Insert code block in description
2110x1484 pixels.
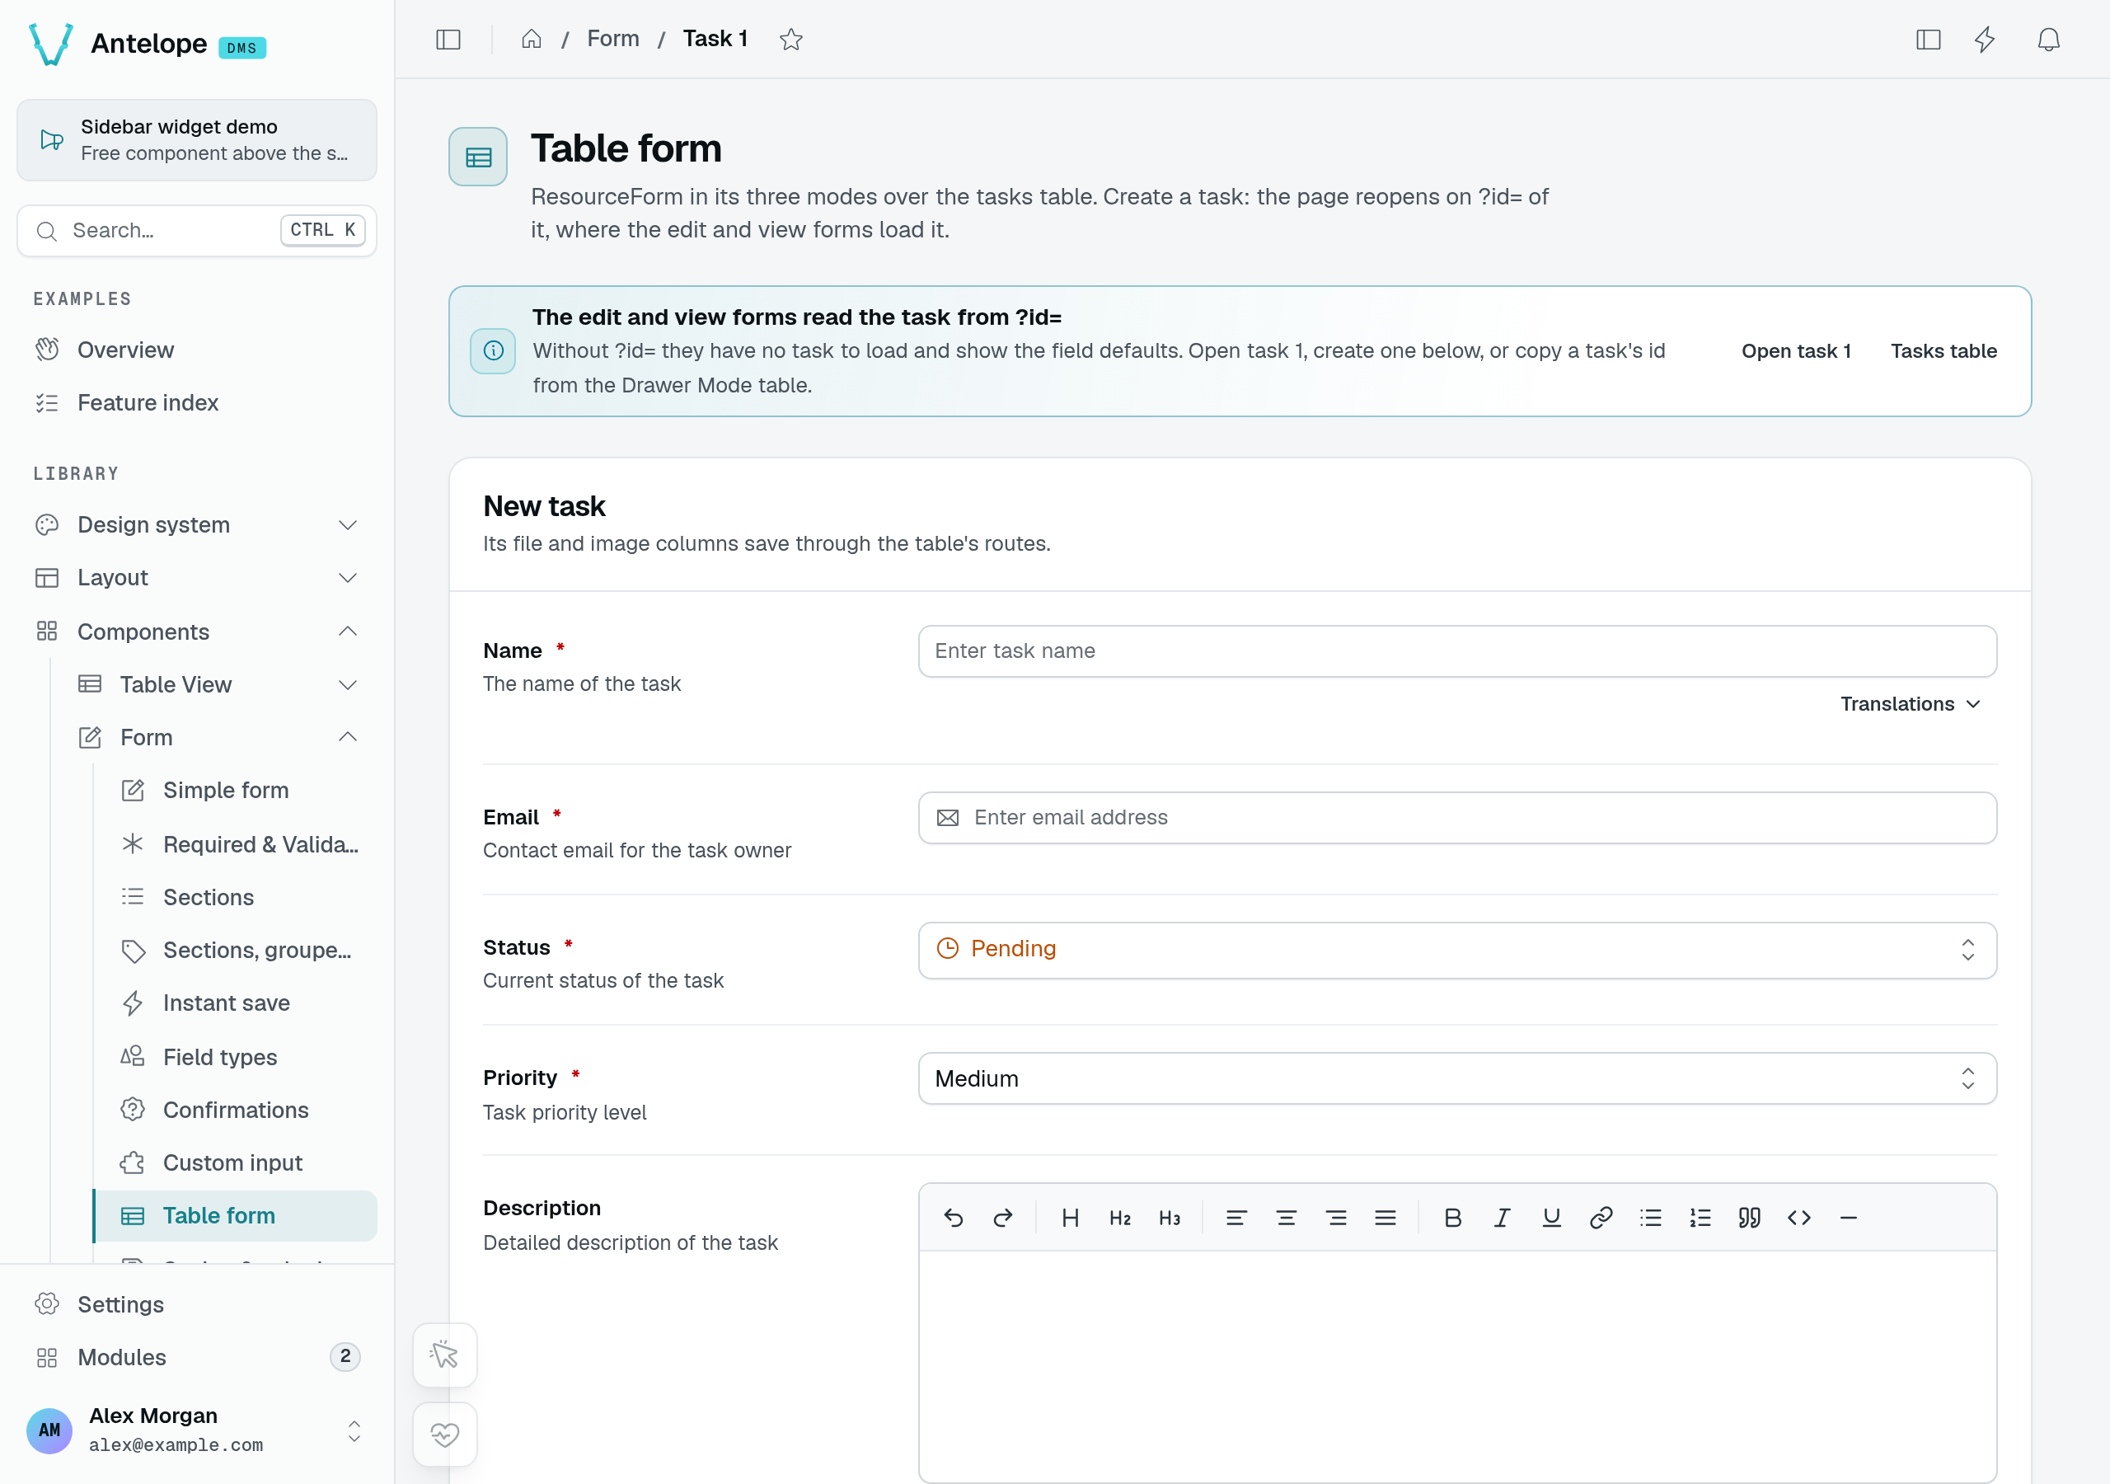pyautogui.click(x=1799, y=1218)
